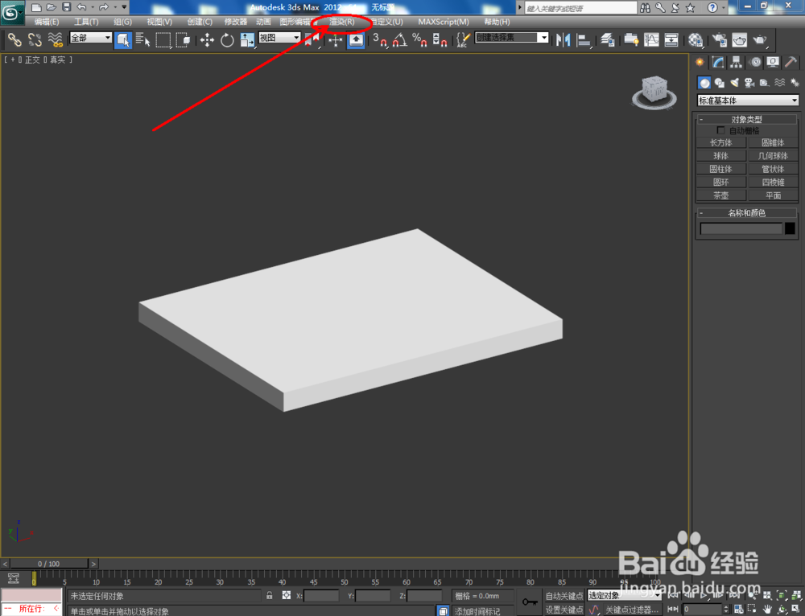Toggle the 自动关键点 auto key button

click(564, 595)
